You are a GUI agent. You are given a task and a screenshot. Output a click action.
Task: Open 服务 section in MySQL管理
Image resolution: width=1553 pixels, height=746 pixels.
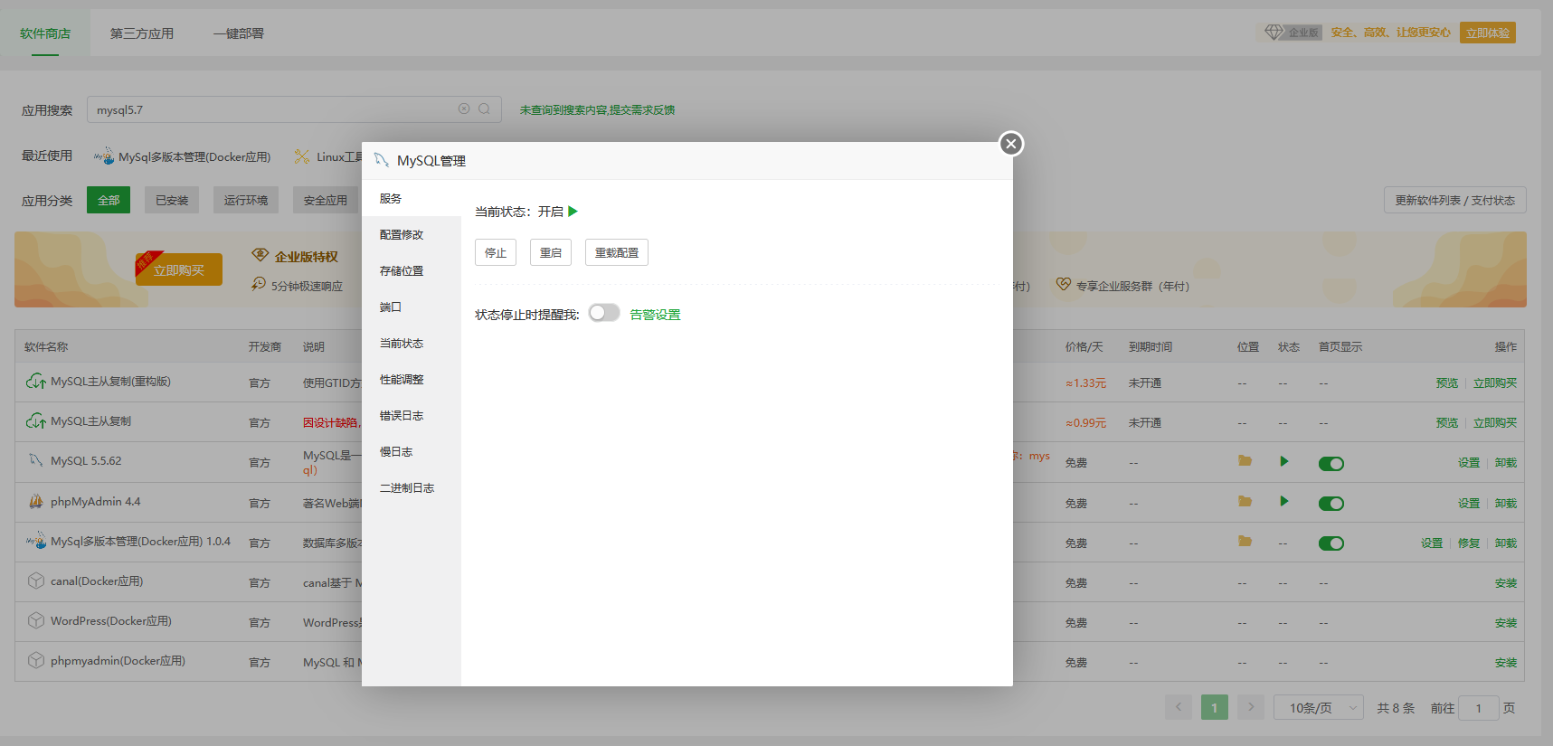412,198
